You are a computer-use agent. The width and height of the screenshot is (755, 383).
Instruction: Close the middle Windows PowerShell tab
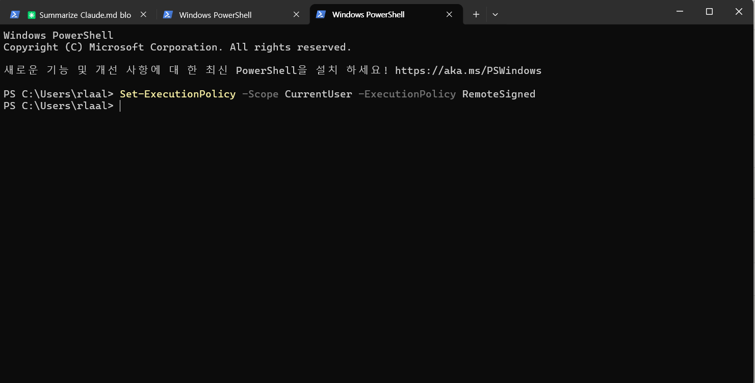point(296,14)
